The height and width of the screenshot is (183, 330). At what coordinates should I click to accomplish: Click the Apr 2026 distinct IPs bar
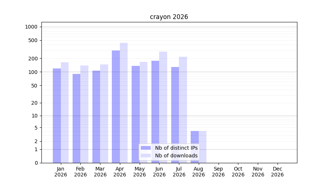point(116,107)
